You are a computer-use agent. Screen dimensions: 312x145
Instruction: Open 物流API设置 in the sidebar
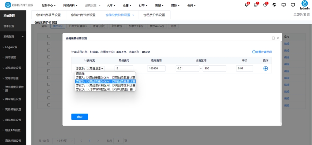(13, 130)
